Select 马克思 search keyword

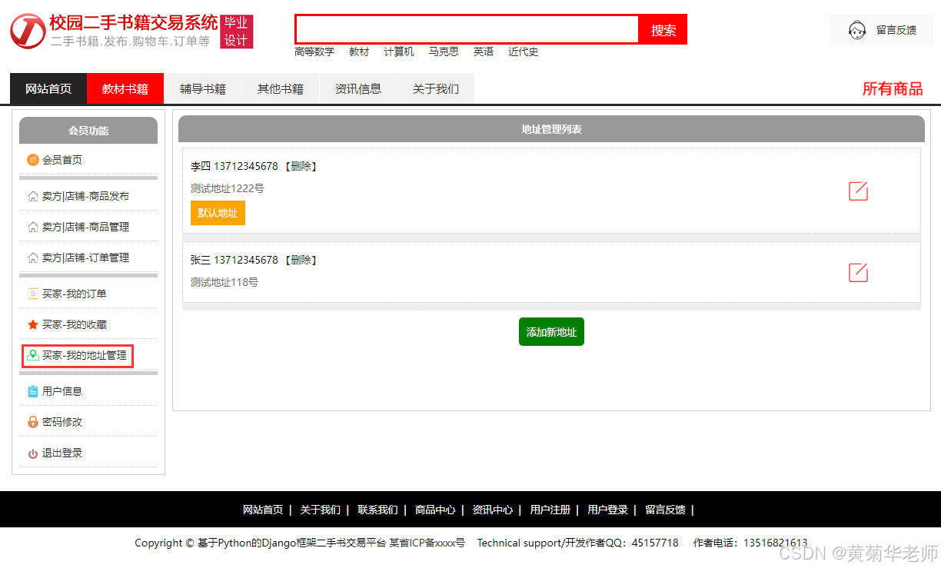(444, 51)
